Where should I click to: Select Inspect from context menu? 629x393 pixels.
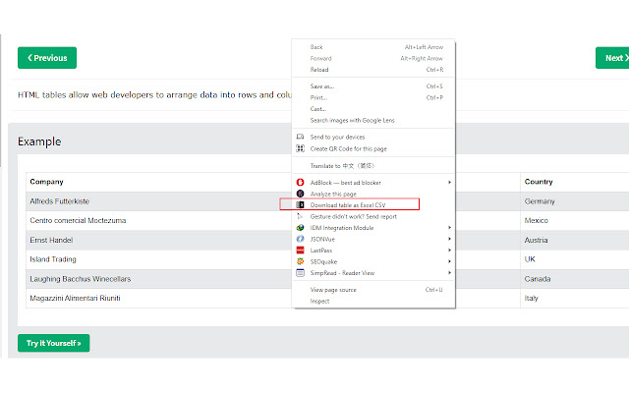pyautogui.click(x=373, y=301)
